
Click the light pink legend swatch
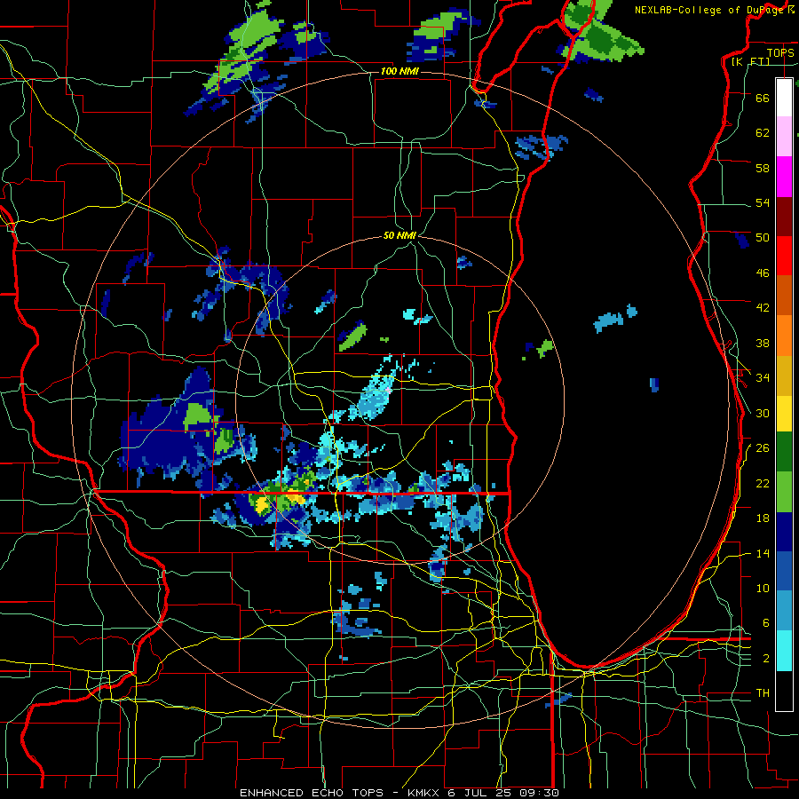point(784,136)
